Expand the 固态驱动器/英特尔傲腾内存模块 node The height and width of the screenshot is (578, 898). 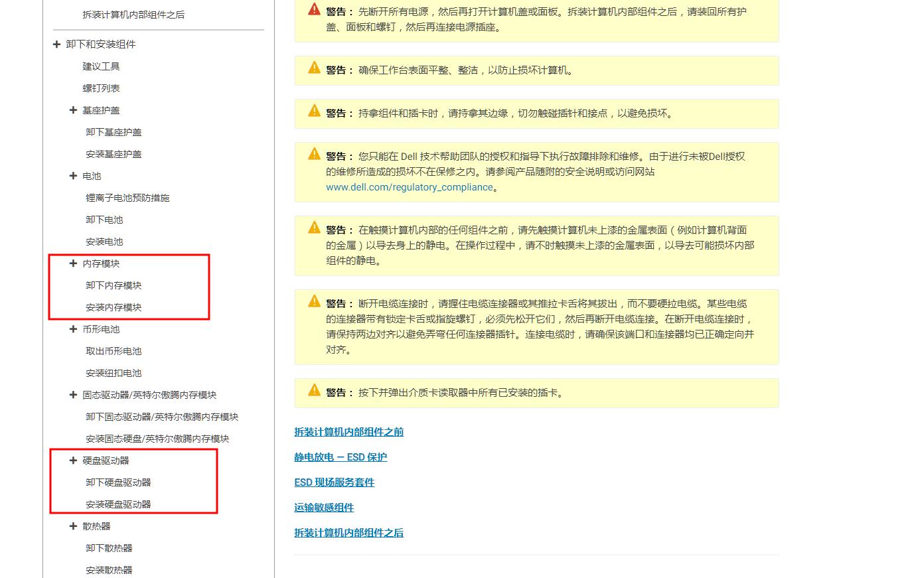point(73,394)
